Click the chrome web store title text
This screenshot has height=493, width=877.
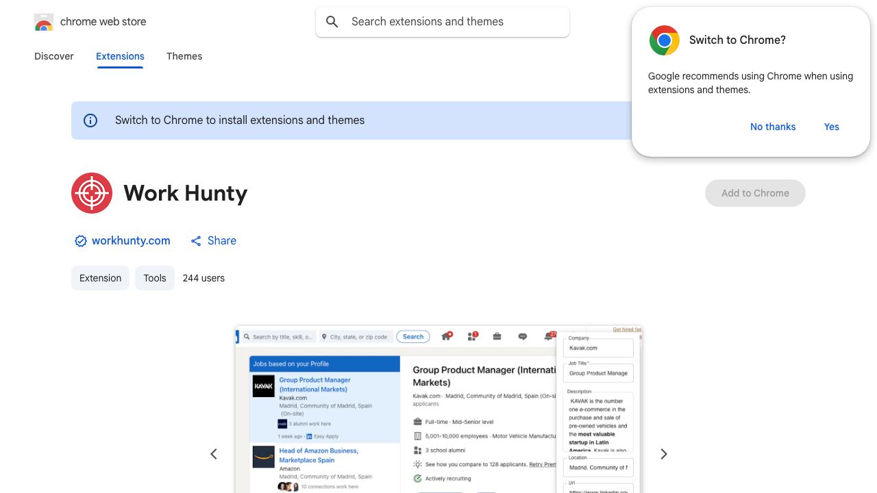click(103, 22)
